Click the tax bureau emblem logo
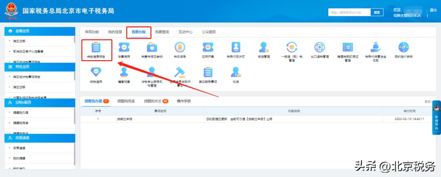 [x=11, y=11]
